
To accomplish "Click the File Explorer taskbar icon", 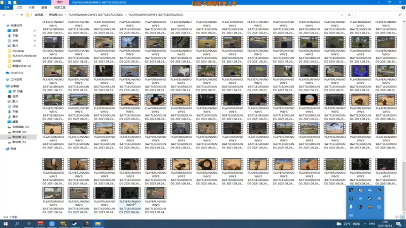I will [x=97, y=224].
